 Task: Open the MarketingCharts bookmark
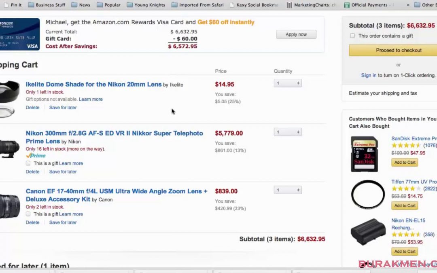(x=311, y=5)
